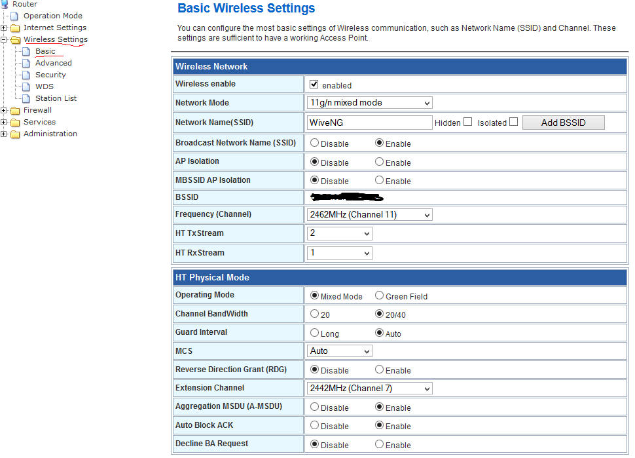Click the Network Name SSID text field
This screenshot has height=458, width=635.
pos(369,123)
